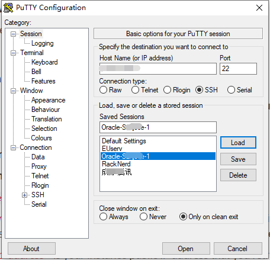The width and height of the screenshot is (270, 260).
Task: Collapse the Window tree node
Action: point(13,91)
